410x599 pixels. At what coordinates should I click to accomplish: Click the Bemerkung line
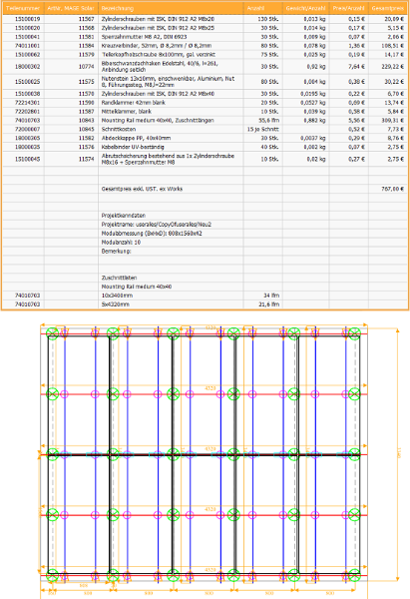coord(116,251)
